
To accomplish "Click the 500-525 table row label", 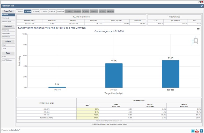I will (47, 115).
